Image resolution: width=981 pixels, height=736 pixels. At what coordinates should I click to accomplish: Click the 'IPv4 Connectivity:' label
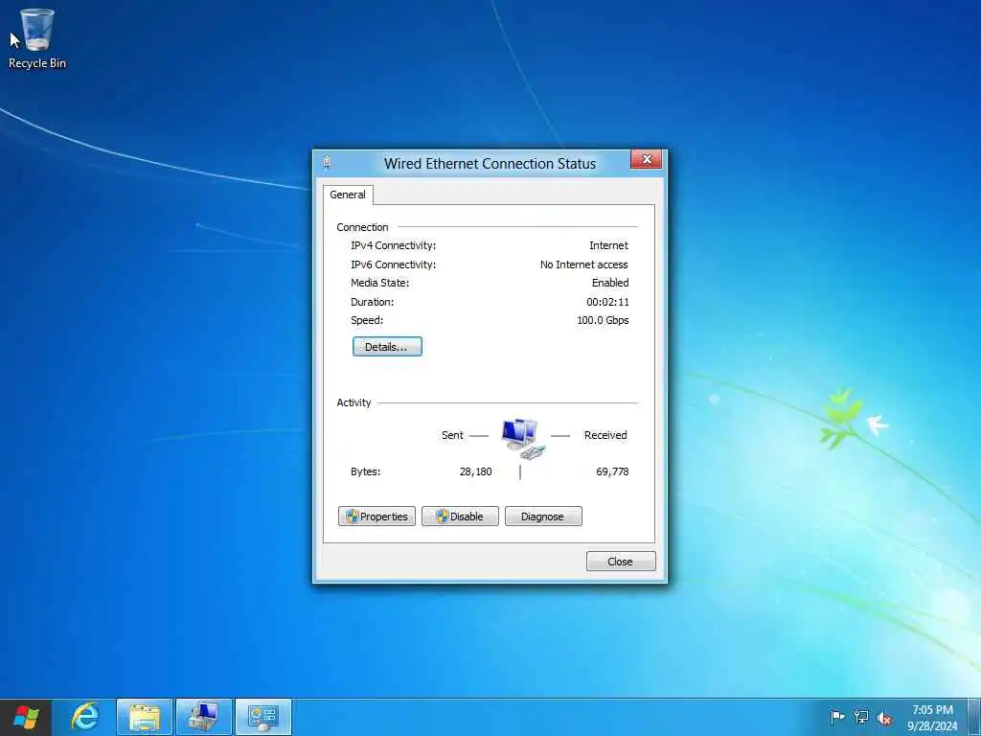pos(394,245)
